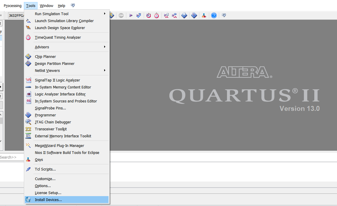Click the MegaWizard wand icon

pos(28,145)
